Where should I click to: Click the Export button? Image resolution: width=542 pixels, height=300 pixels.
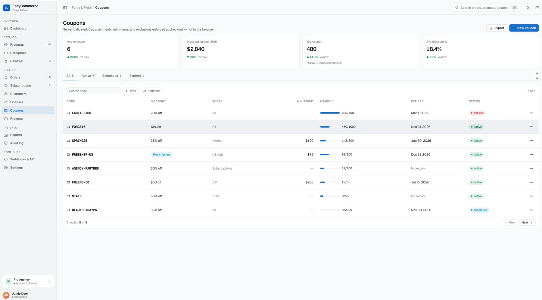[497, 28]
